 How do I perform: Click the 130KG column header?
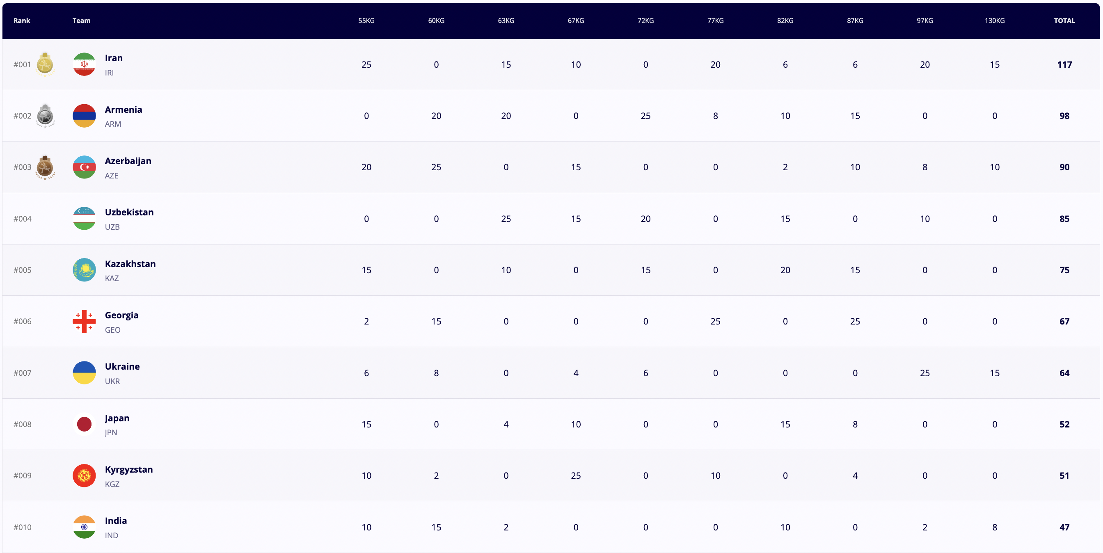click(994, 21)
